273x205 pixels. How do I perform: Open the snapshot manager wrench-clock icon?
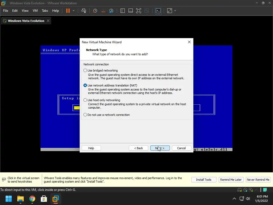111,11
